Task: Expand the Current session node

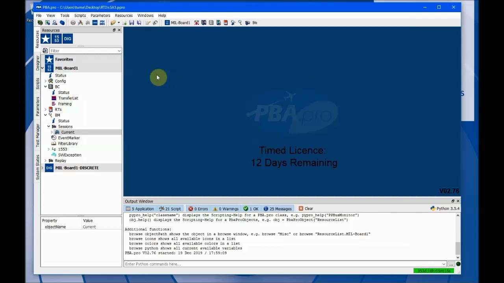Action: pos(52,132)
